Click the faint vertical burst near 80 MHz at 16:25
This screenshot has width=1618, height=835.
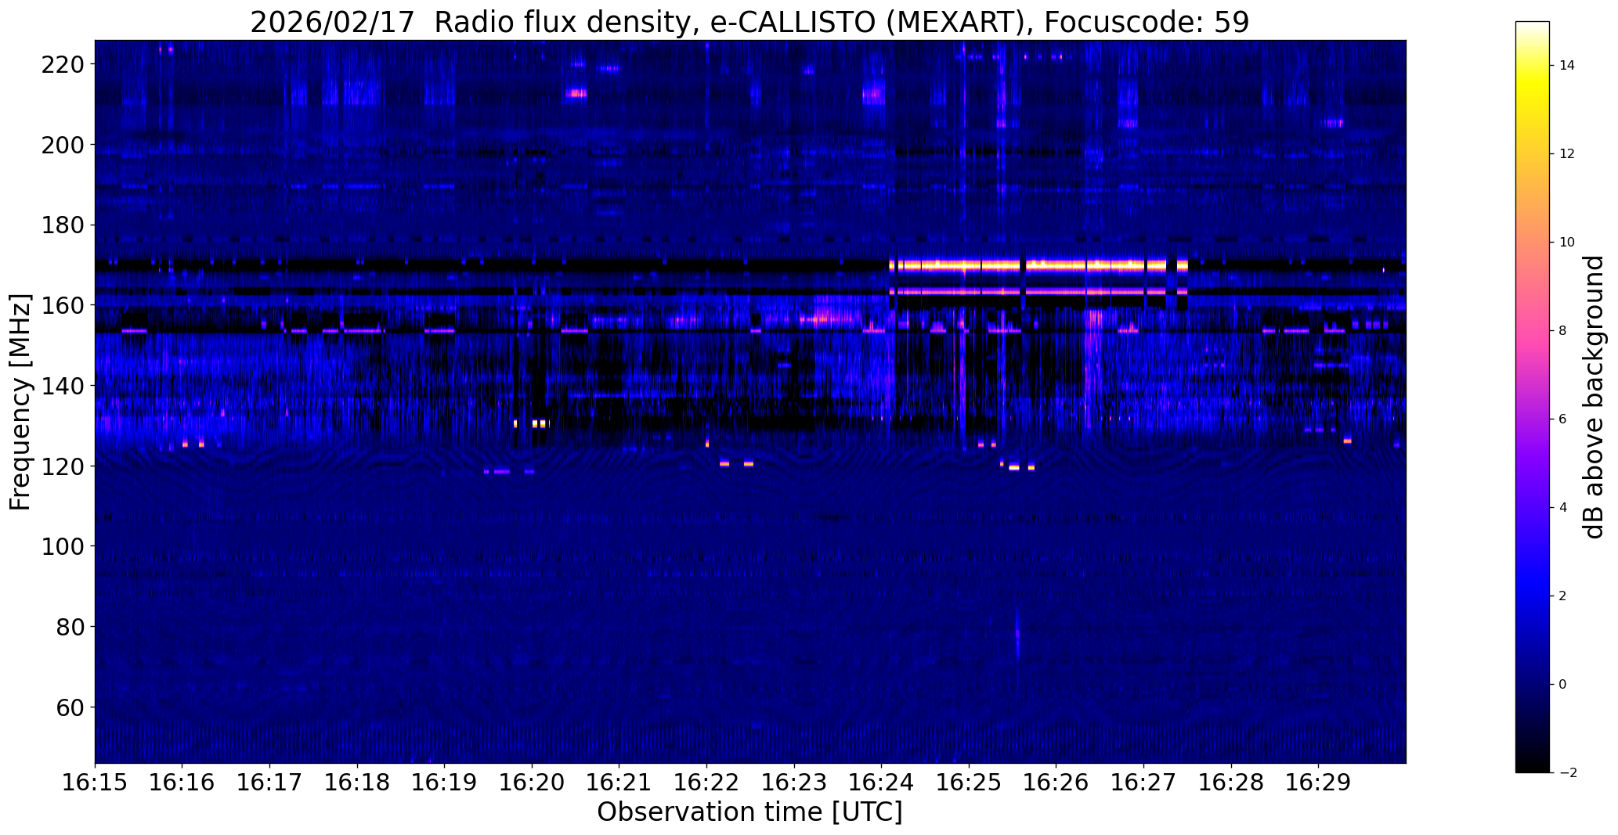click(1017, 634)
